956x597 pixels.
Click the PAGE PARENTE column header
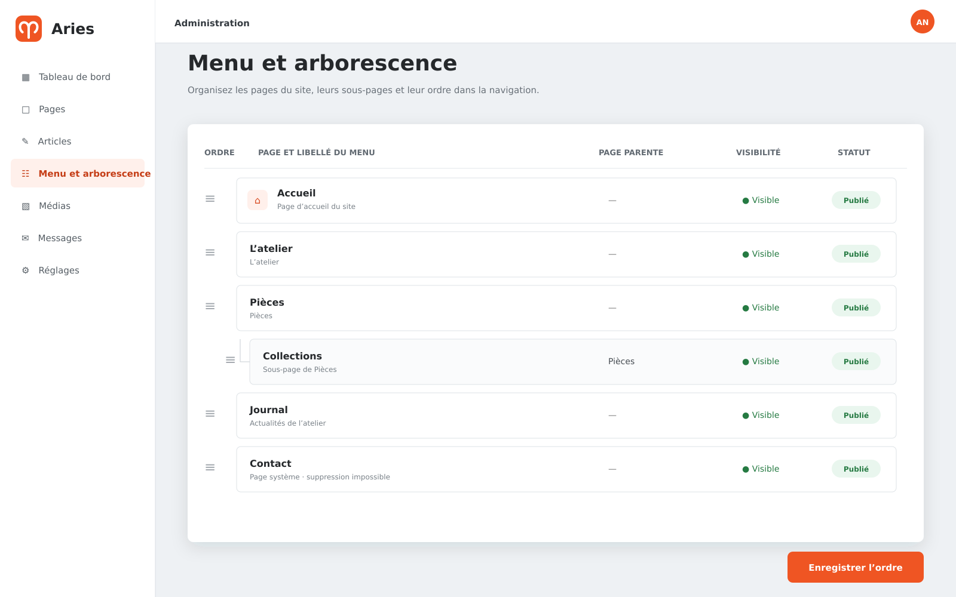tap(631, 153)
